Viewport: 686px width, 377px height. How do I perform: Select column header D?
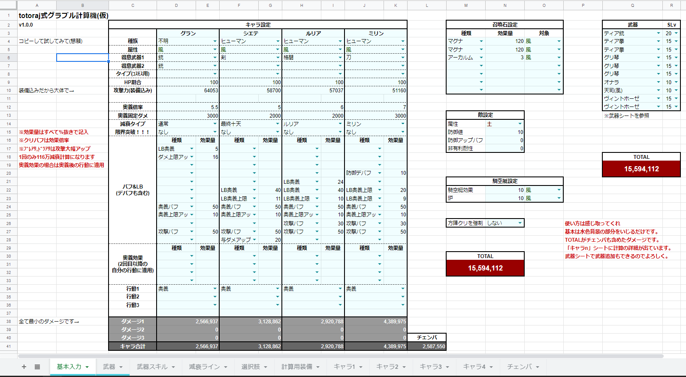pyautogui.click(x=176, y=5)
